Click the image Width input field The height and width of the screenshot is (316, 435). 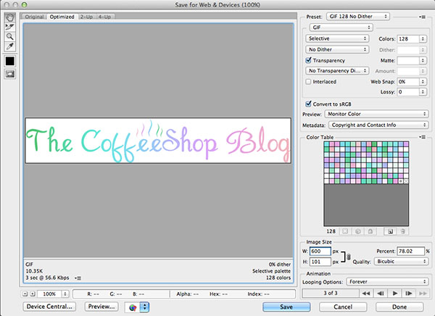(x=320, y=251)
